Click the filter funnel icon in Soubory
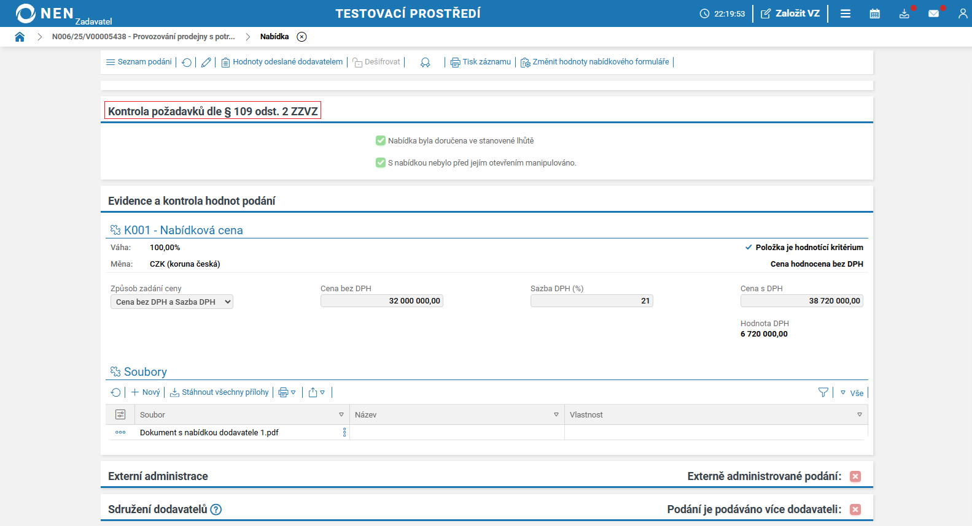The width and height of the screenshot is (972, 526). coord(823,392)
